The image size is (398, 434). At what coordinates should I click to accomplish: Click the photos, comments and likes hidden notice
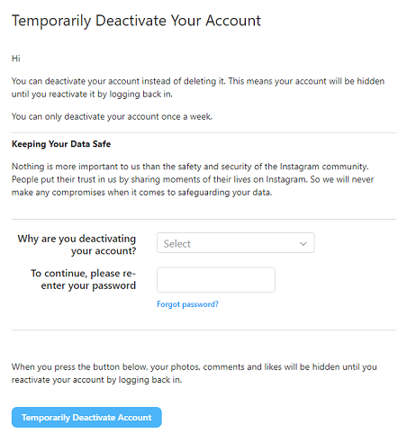(x=194, y=373)
